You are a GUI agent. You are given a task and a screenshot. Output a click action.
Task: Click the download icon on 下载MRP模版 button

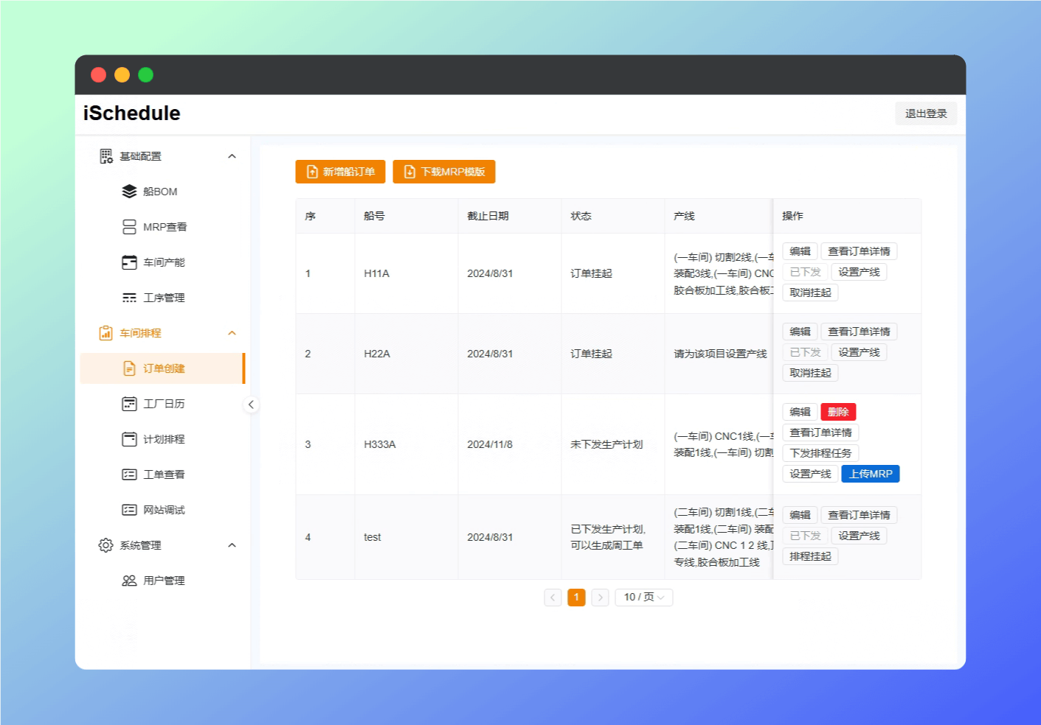[x=410, y=172]
